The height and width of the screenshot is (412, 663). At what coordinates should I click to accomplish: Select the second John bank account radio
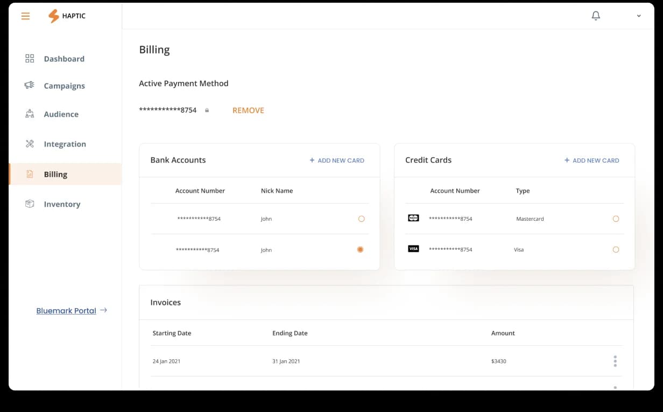coord(361,249)
